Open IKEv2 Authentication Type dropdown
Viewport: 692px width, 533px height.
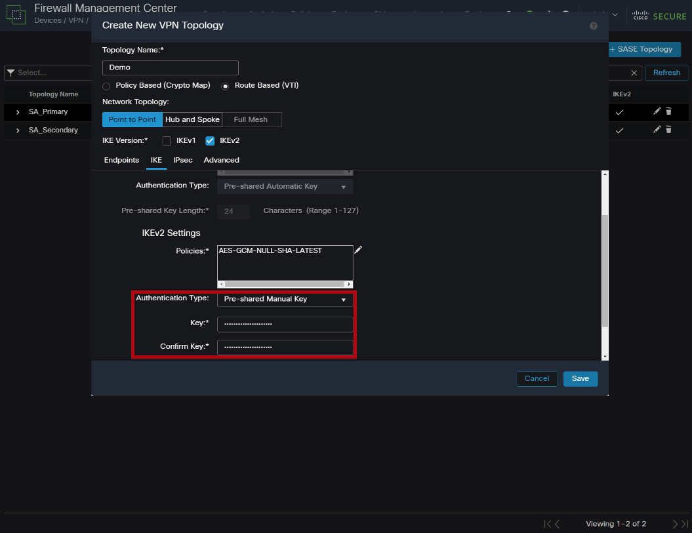[x=285, y=299]
